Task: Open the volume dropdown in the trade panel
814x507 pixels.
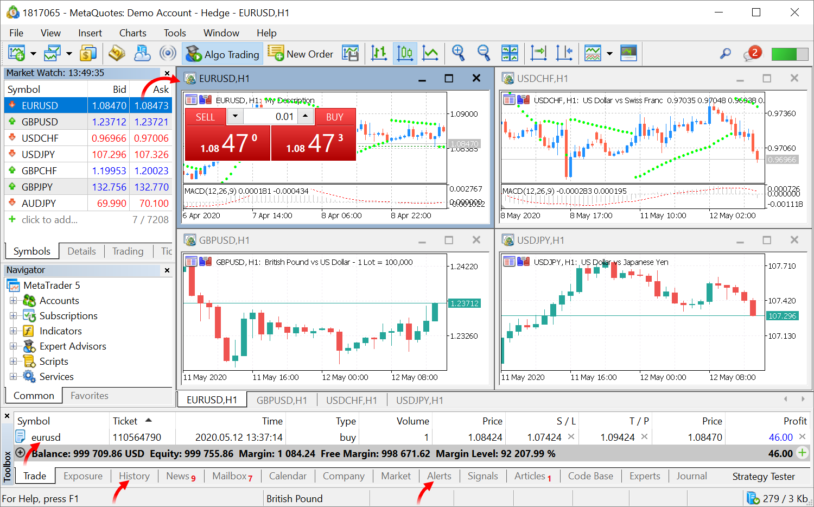Action: [234, 116]
